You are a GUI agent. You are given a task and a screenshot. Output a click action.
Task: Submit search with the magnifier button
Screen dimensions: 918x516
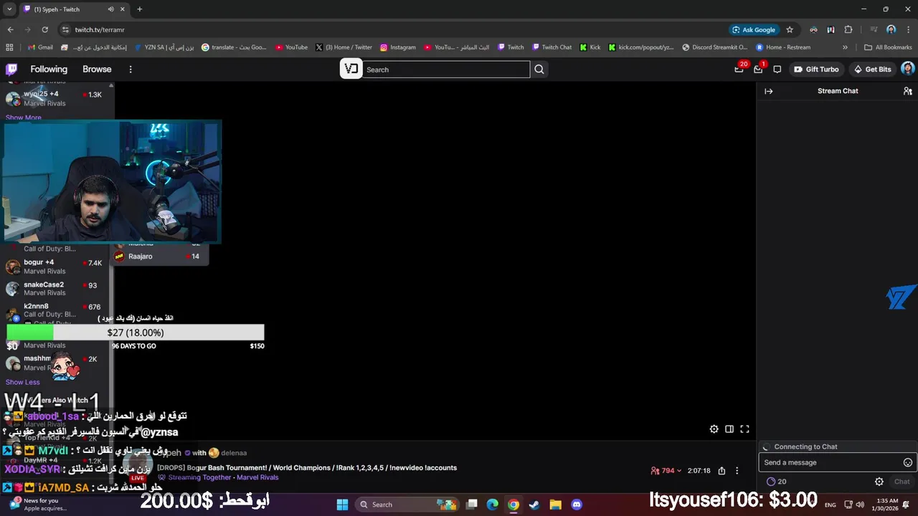pyautogui.click(x=539, y=70)
